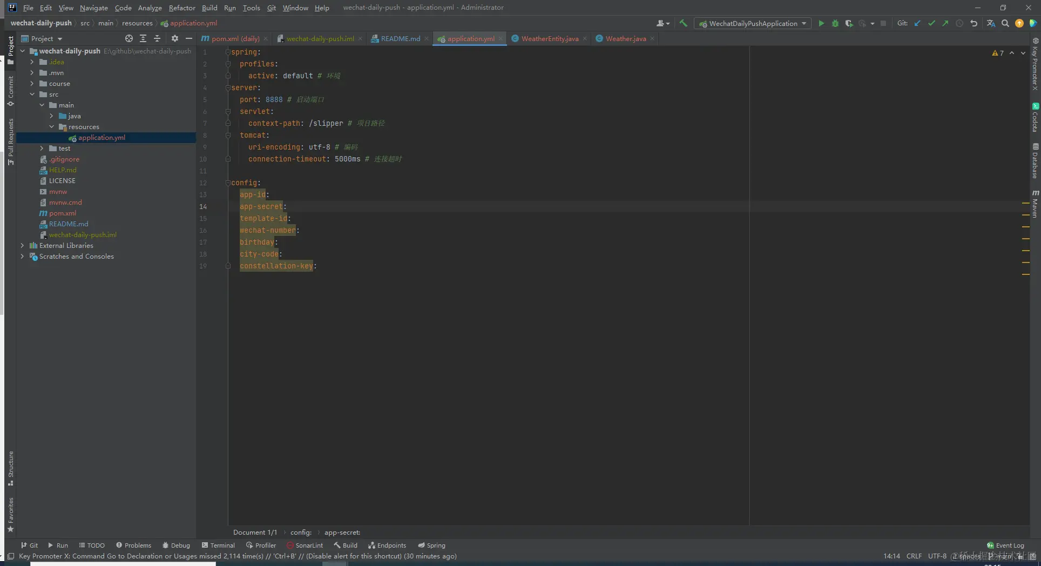Toggle the Key Promoter X panel

pyautogui.click(x=1035, y=64)
